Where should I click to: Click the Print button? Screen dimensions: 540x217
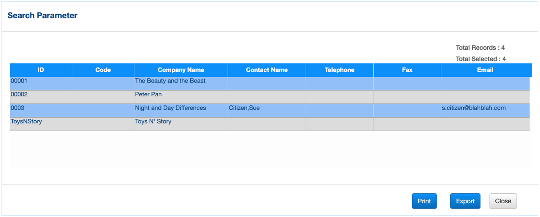pyautogui.click(x=424, y=201)
